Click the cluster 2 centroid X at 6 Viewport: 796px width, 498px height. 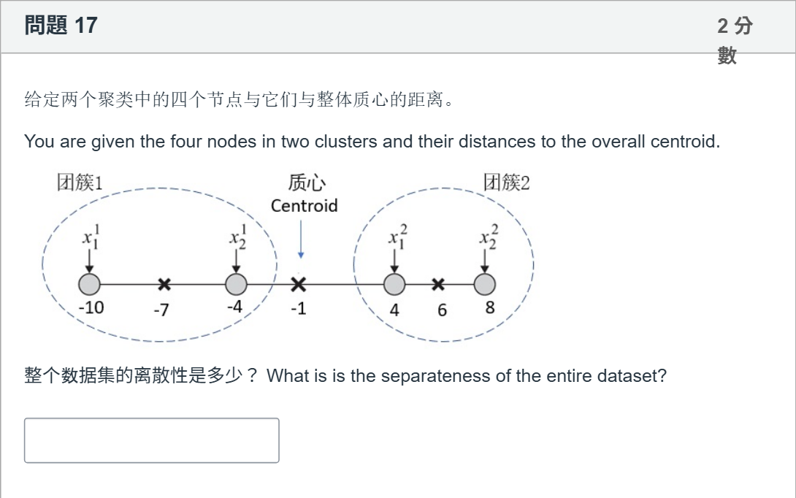(x=438, y=284)
